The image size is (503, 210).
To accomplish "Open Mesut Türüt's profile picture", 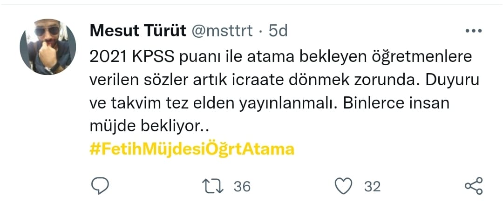I will point(48,47).
